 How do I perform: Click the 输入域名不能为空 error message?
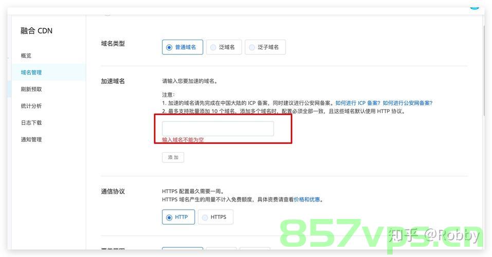(x=183, y=140)
